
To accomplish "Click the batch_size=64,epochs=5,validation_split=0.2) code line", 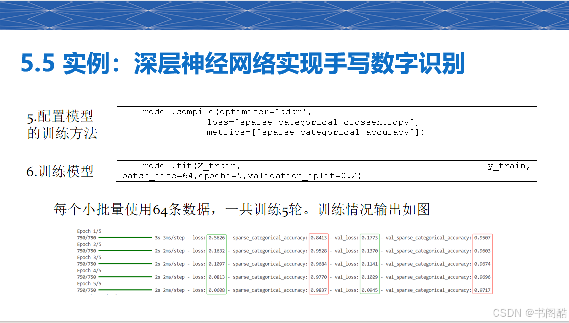I will coord(241,176).
